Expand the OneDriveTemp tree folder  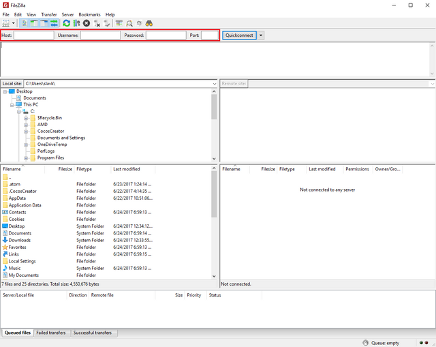[26, 145]
